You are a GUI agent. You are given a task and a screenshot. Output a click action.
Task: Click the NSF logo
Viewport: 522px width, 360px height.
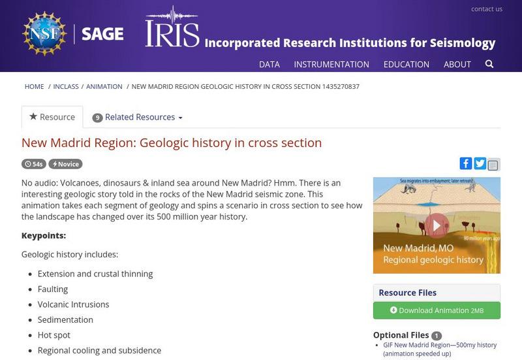coord(44,34)
